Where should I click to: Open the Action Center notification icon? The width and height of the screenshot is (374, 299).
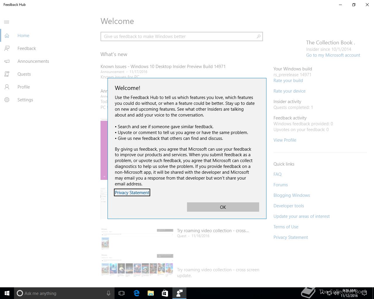point(364,293)
